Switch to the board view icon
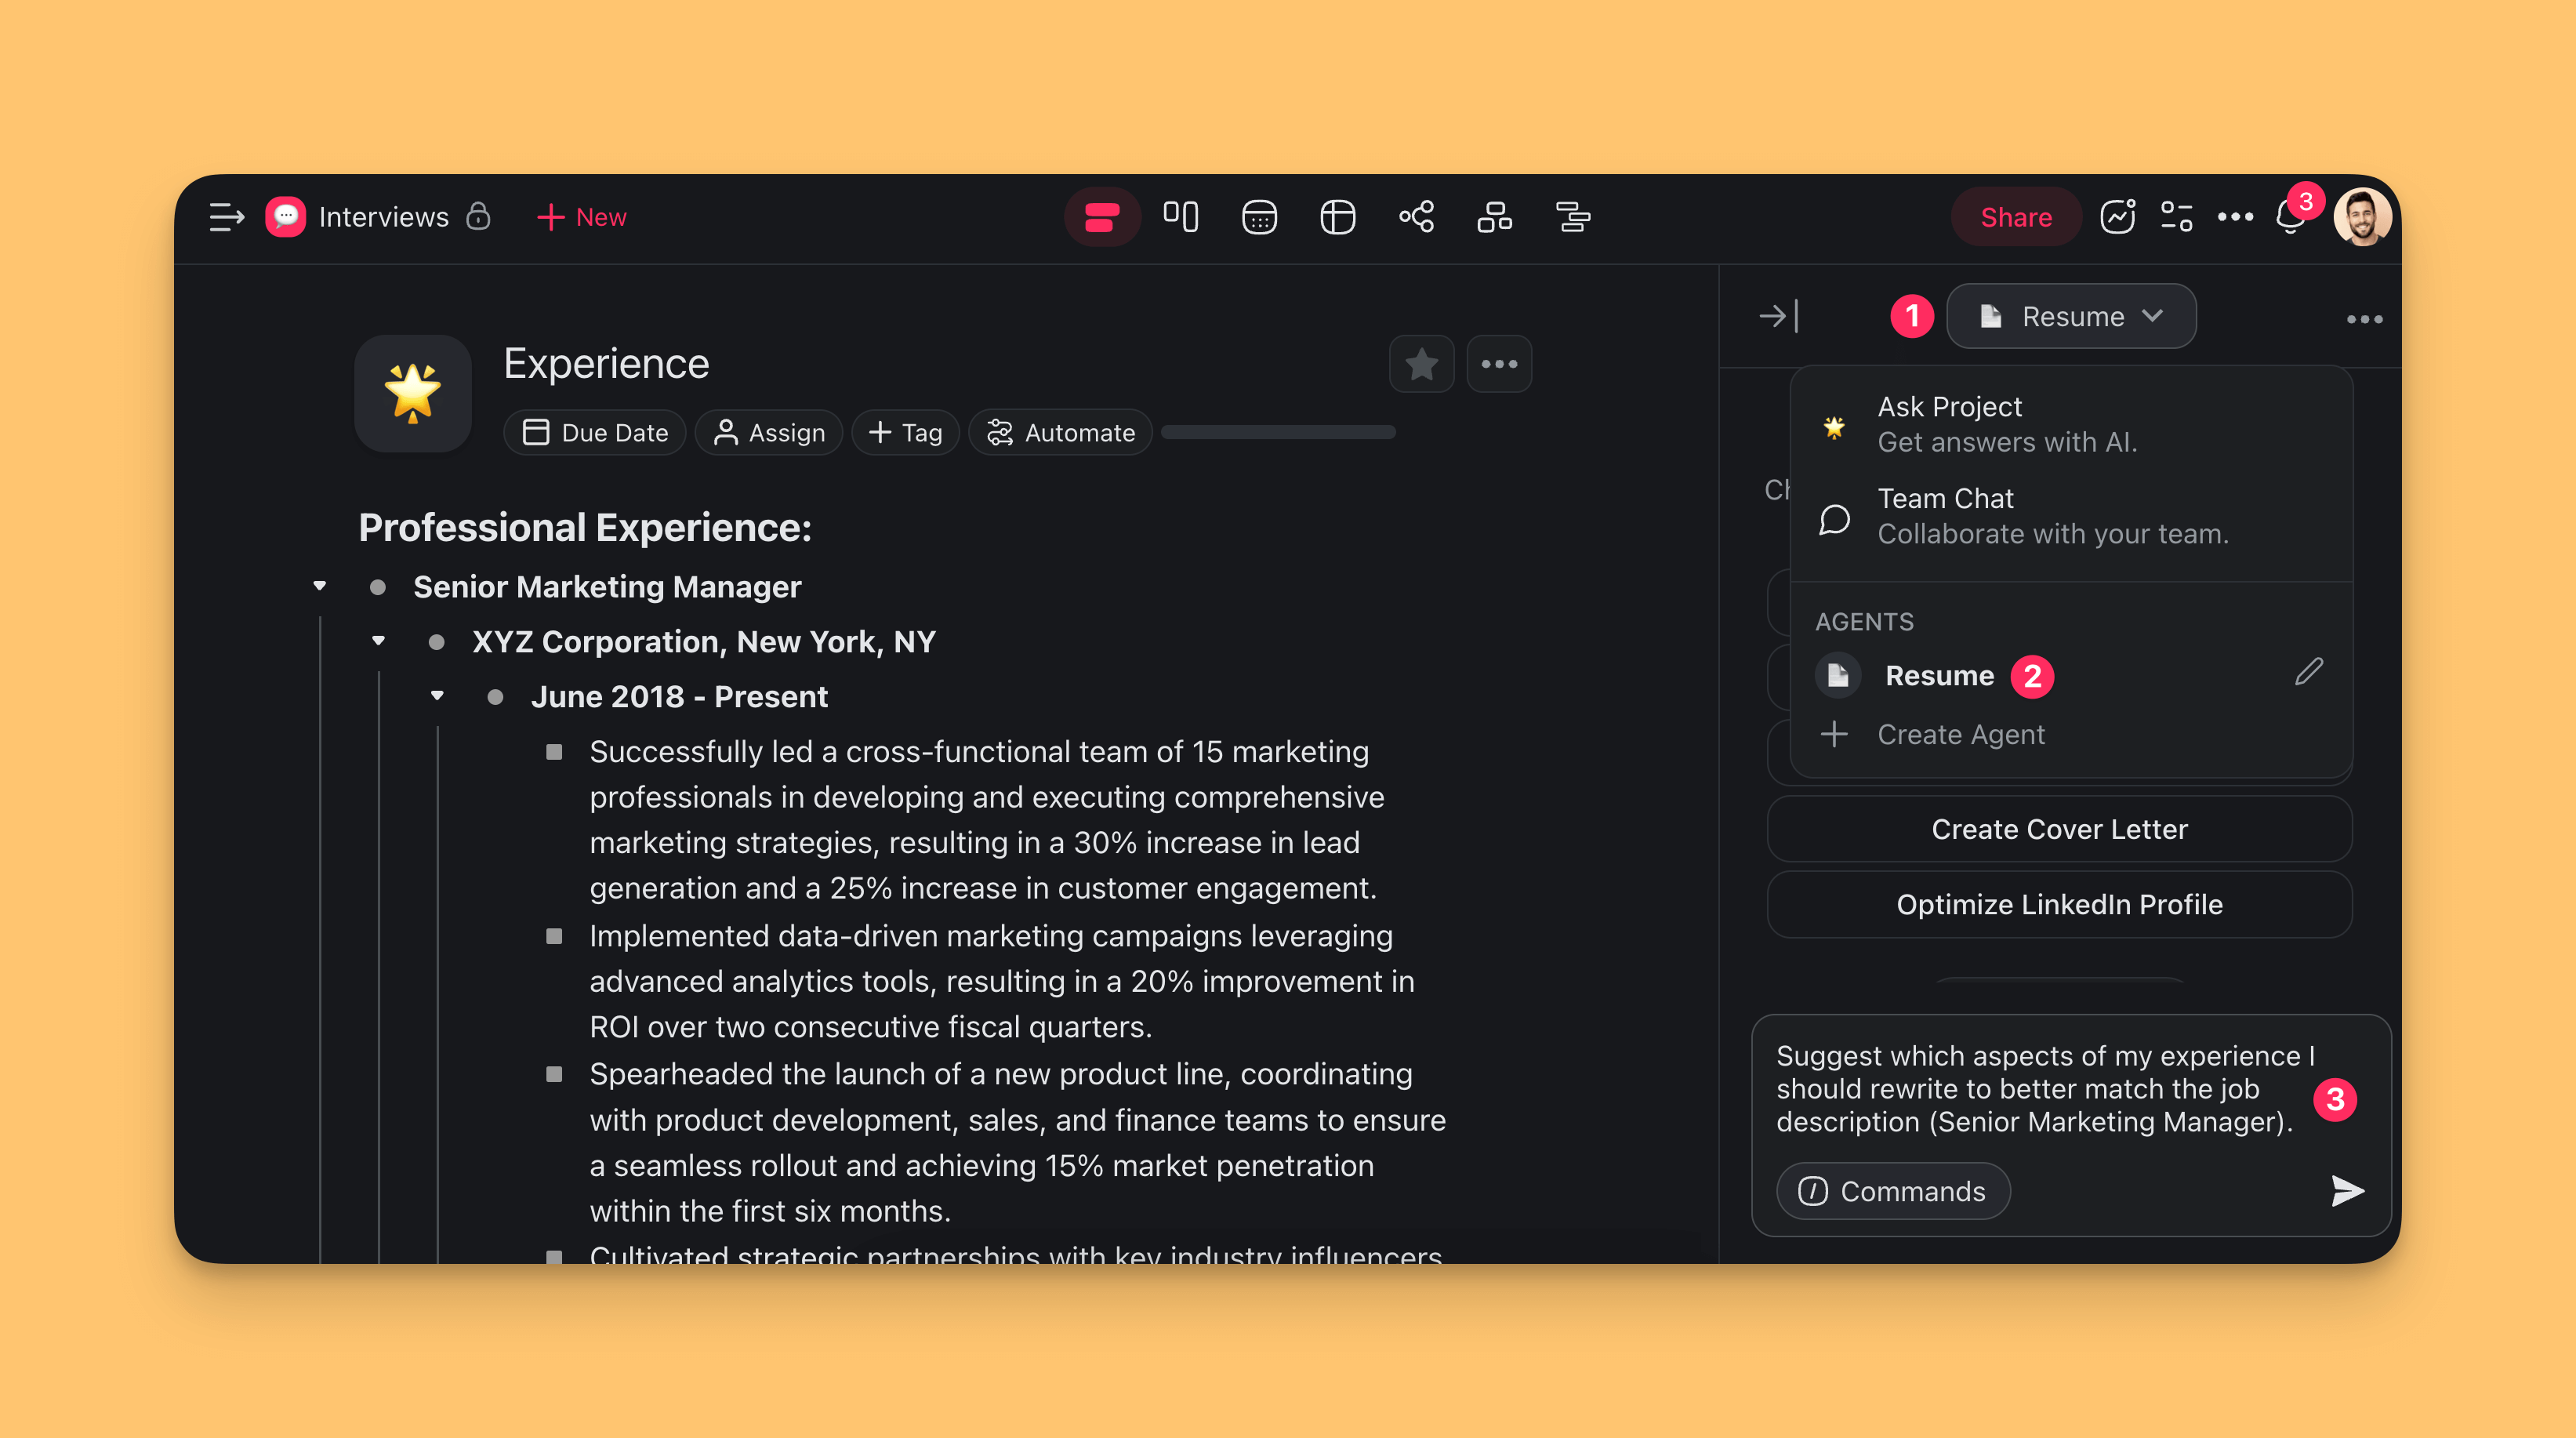 (1180, 217)
